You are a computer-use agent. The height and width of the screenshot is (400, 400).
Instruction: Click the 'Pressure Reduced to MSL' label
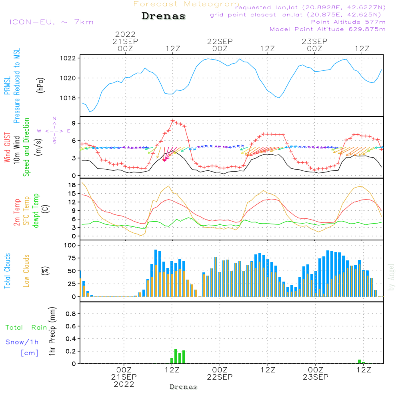tap(16, 86)
